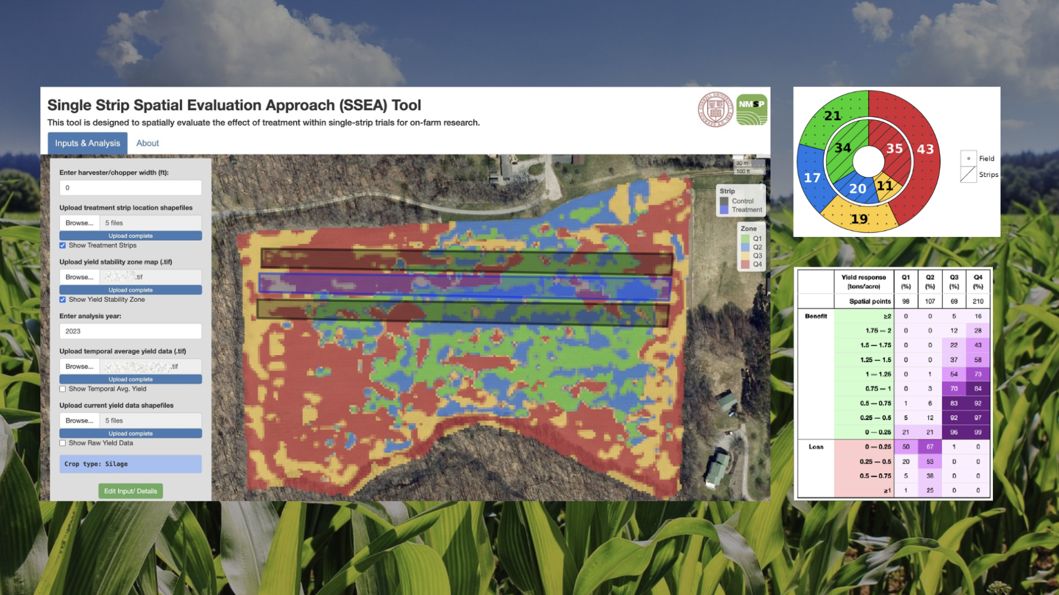
Task: Switch to the Inputs & Analysis tab
Action: (x=87, y=143)
